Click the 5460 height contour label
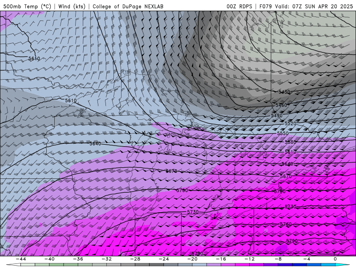Image resolution: width=356 pixels, height=267 pixels. (281, 105)
